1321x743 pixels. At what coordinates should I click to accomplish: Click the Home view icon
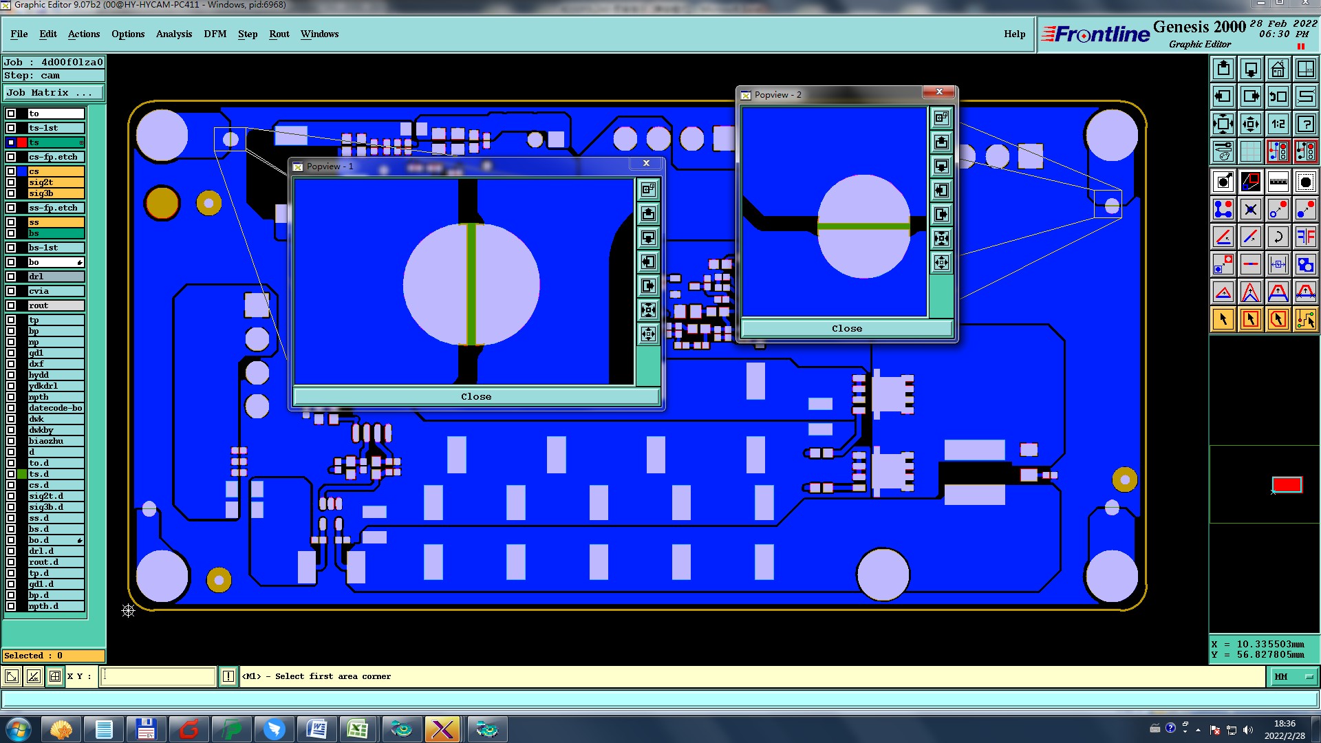tap(1278, 69)
